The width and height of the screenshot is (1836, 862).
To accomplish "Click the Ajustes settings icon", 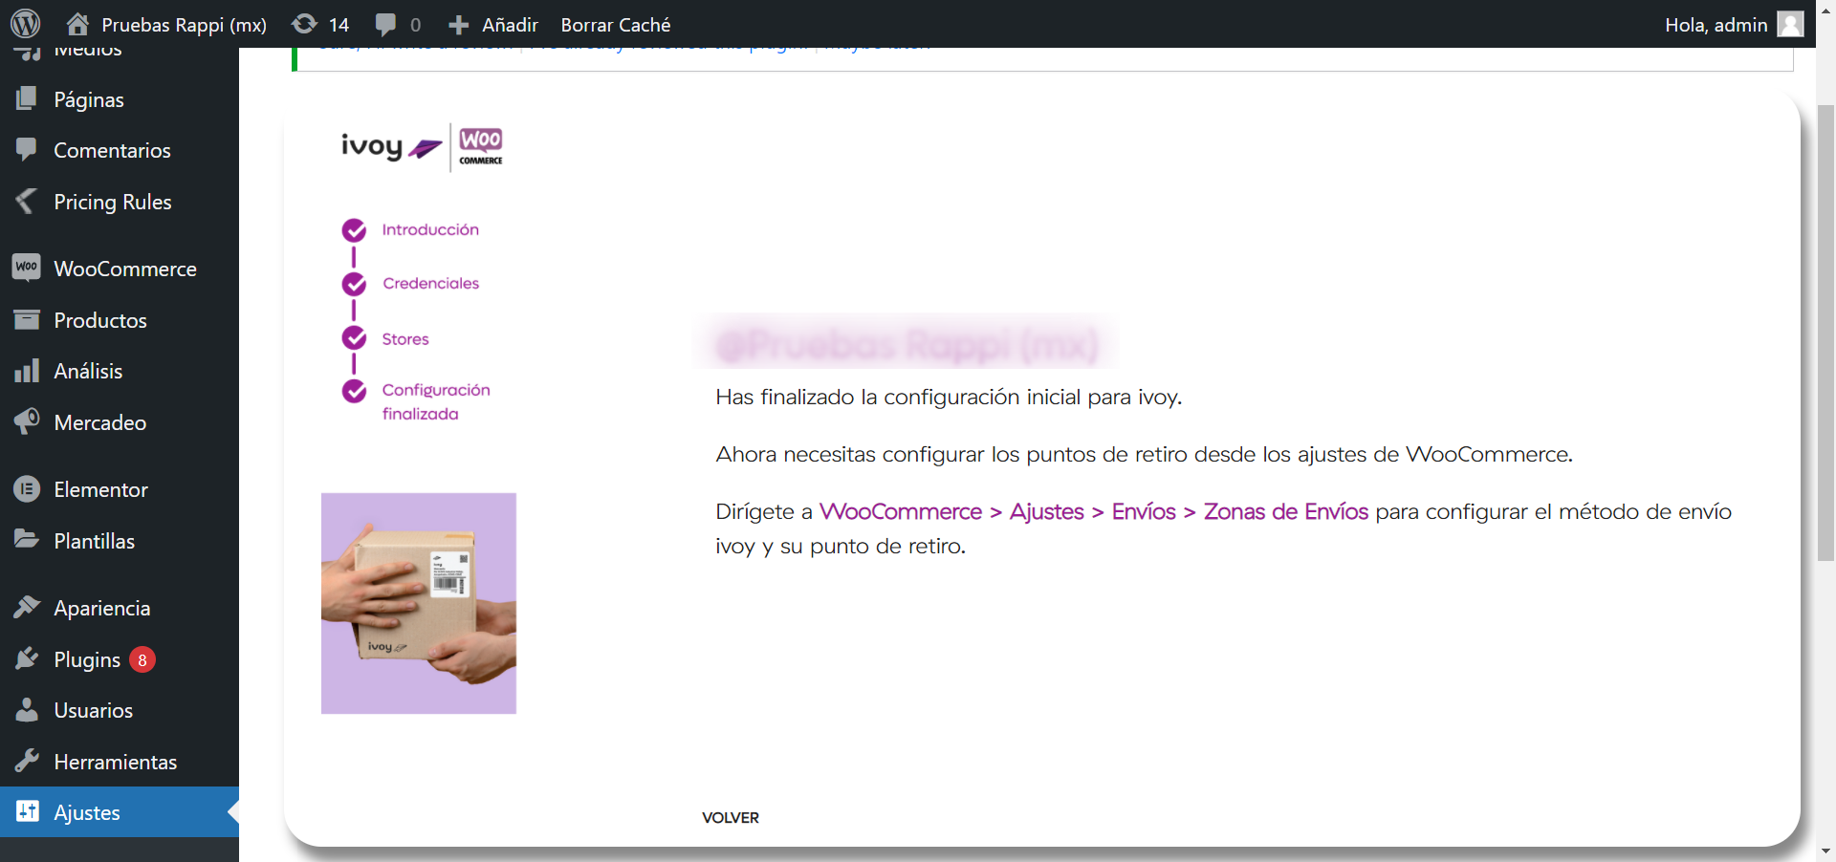I will pos(27,811).
